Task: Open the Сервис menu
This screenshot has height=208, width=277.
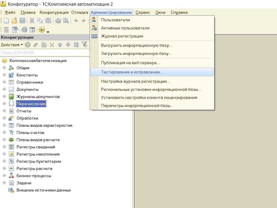Action: (143, 13)
